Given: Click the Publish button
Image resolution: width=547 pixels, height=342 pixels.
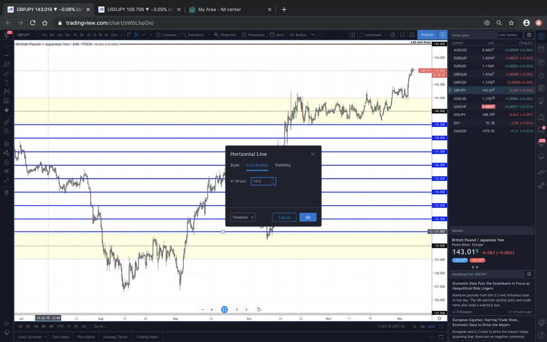Looking at the screenshot, I should 427,35.
